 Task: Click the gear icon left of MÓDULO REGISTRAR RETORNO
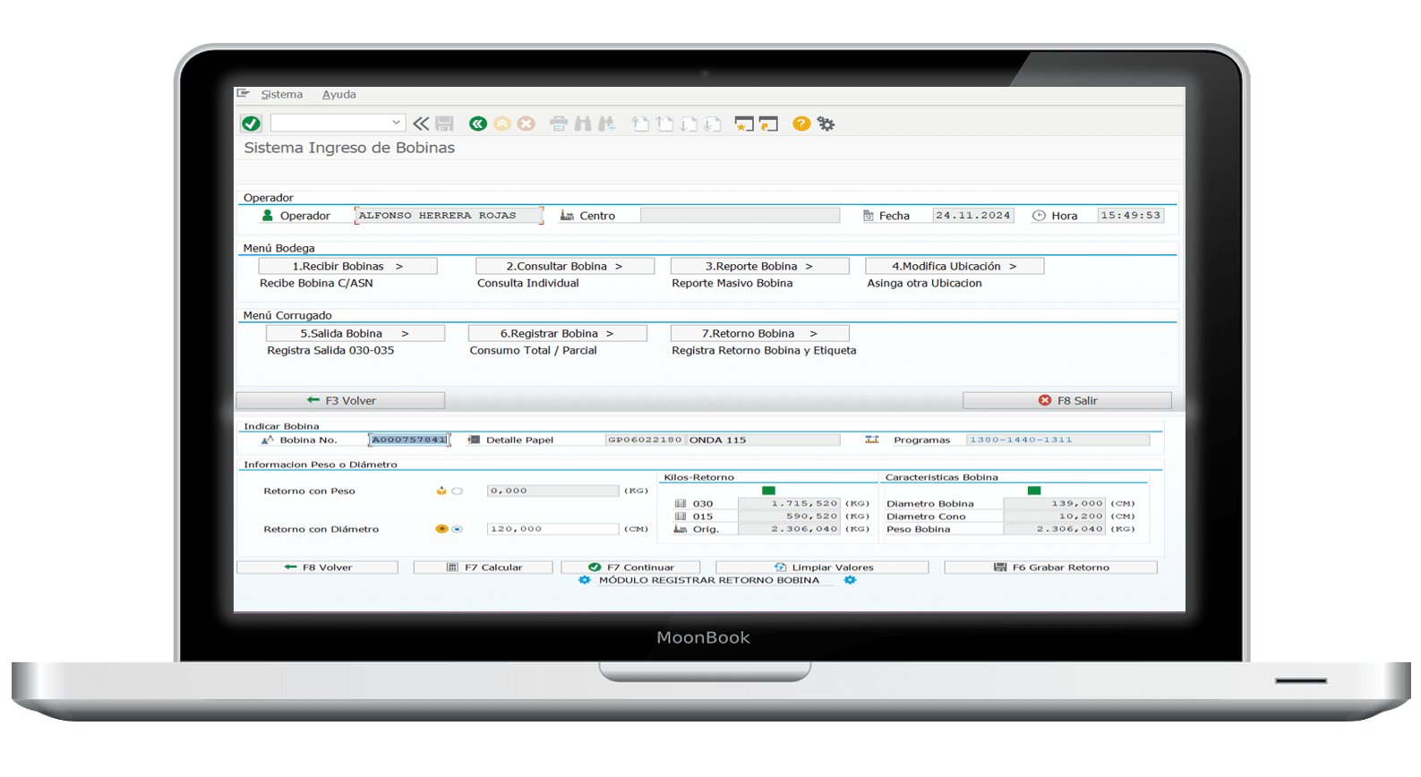pyautogui.click(x=585, y=580)
